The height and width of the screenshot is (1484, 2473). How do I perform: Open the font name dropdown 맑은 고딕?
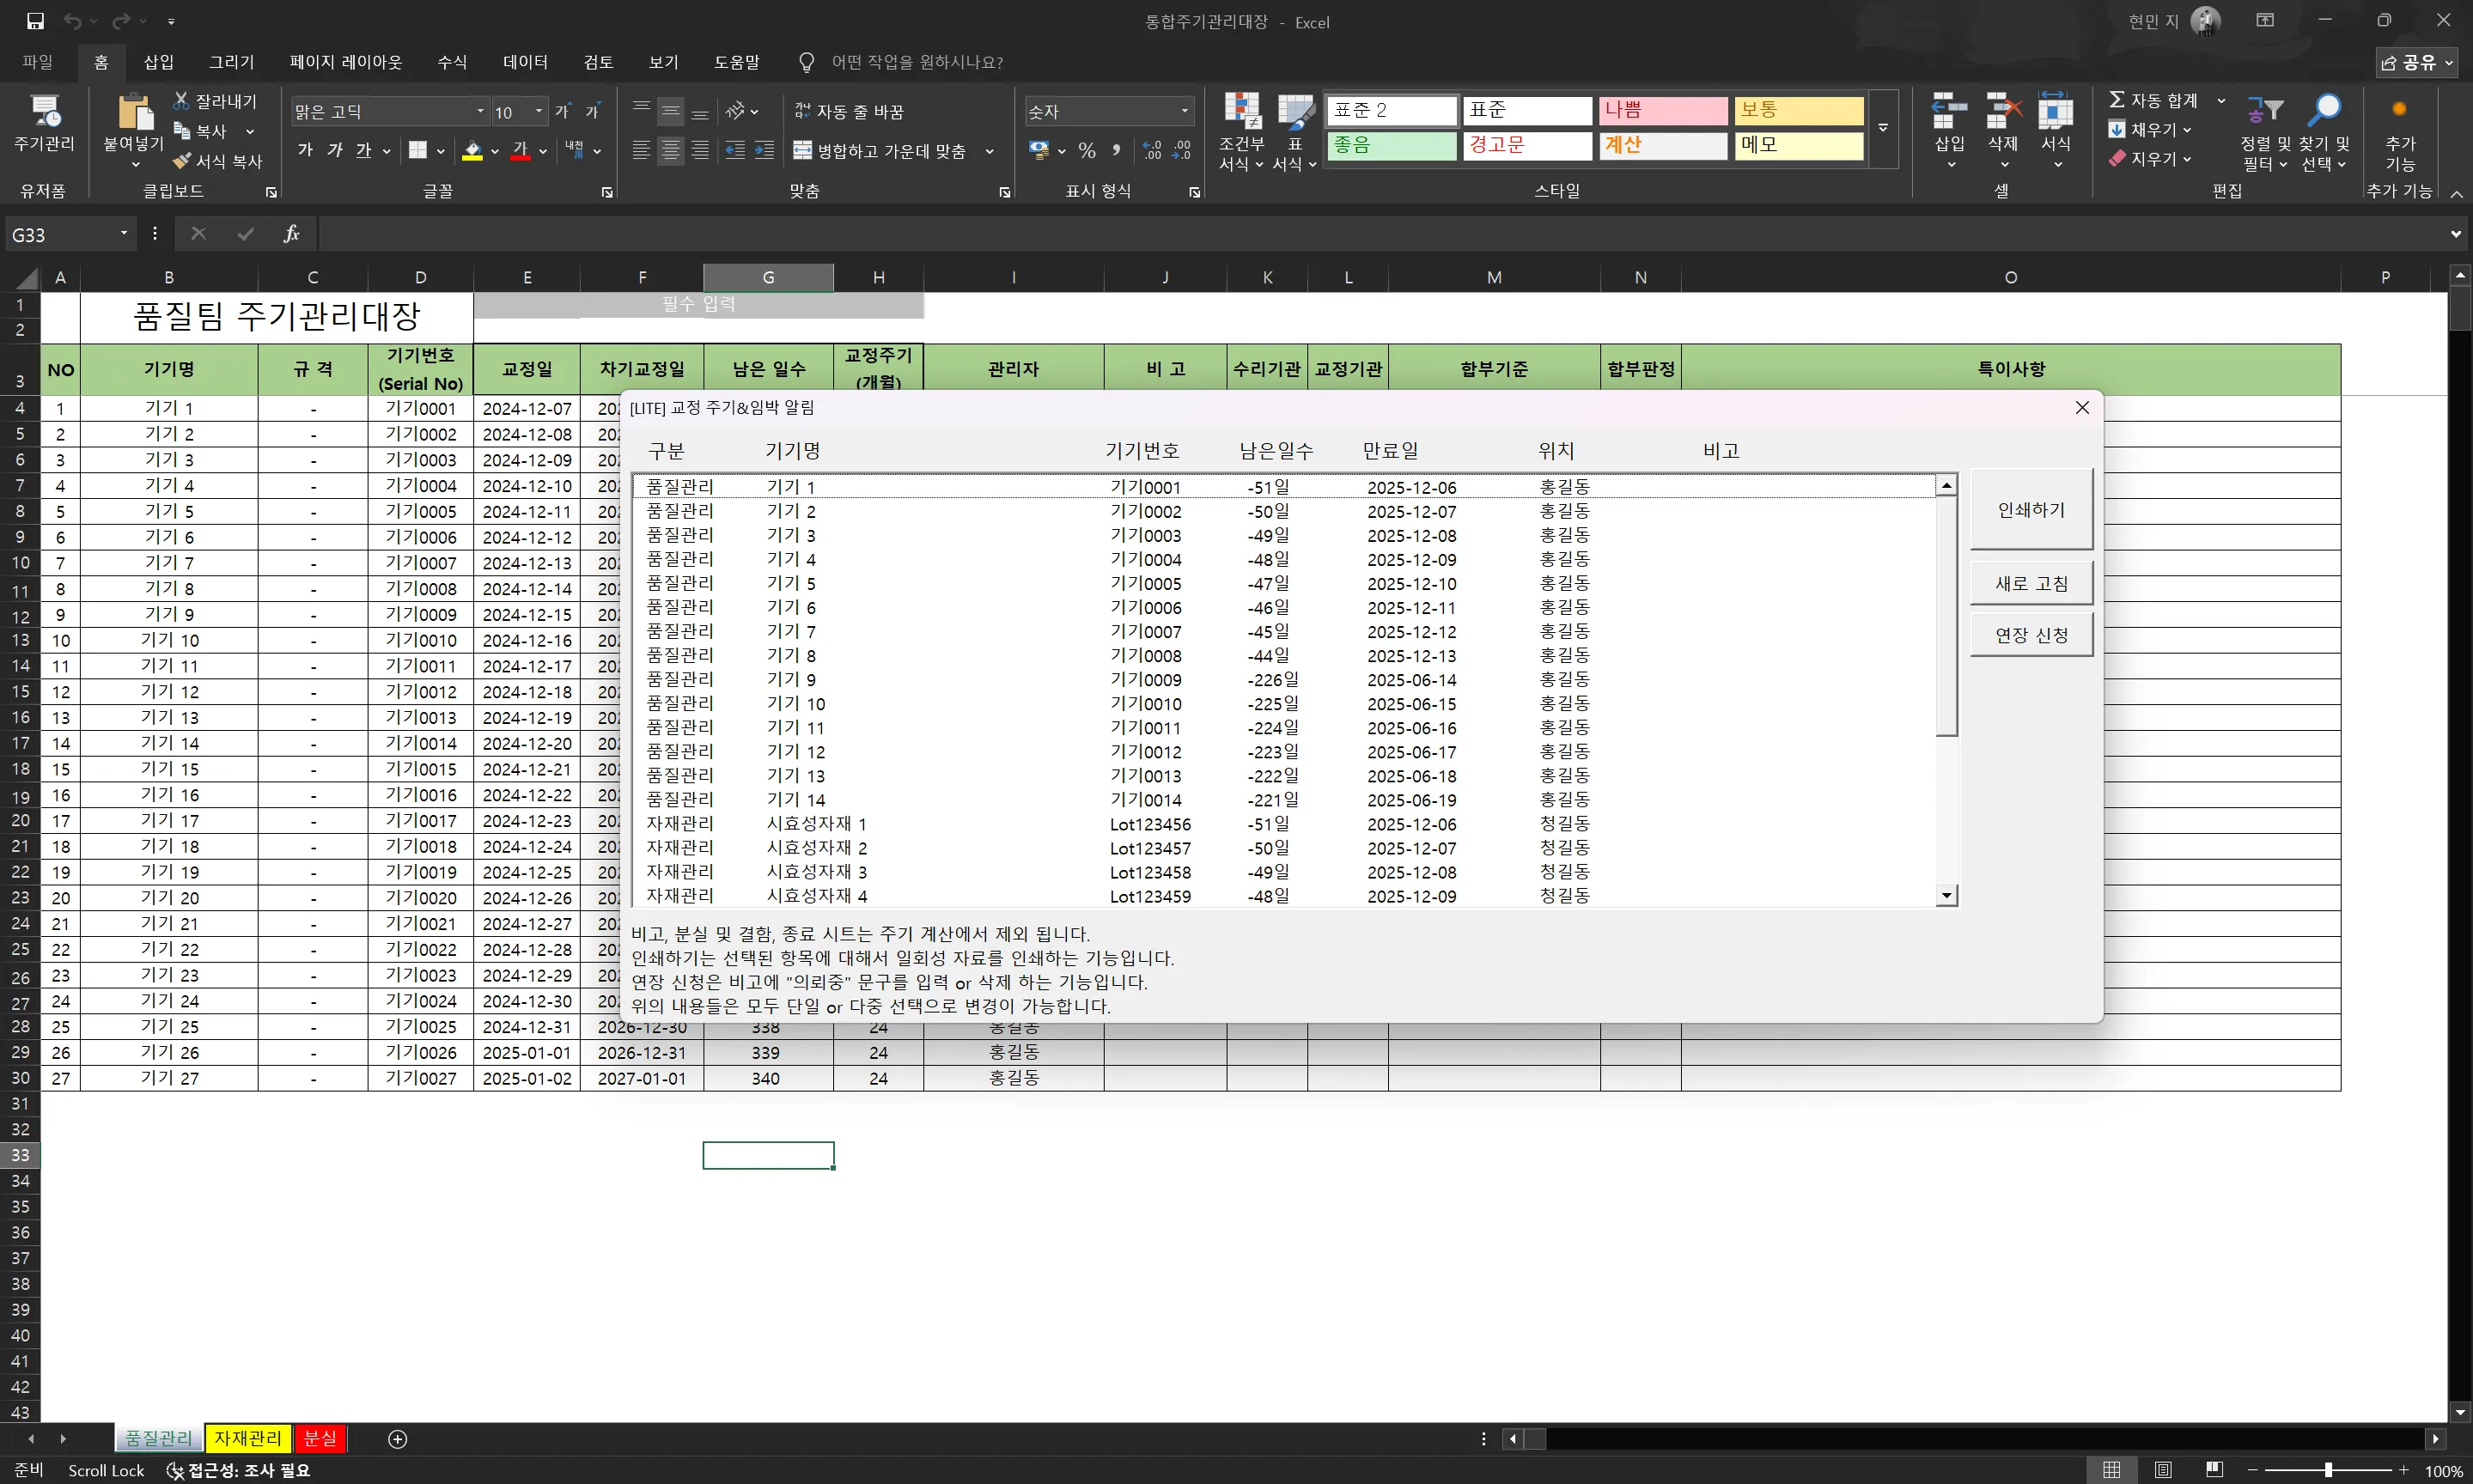[x=481, y=111]
